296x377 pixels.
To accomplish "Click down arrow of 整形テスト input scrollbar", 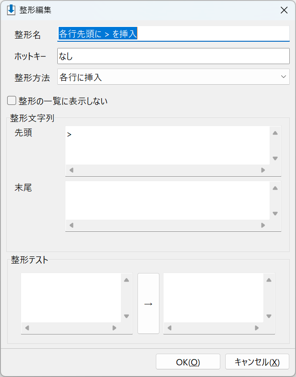I will tap(126, 316).
